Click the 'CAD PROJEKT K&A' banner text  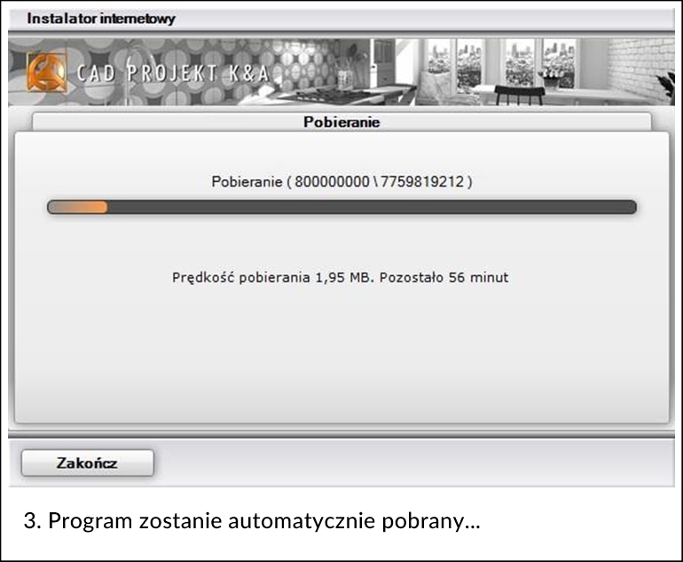coord(172,74)
